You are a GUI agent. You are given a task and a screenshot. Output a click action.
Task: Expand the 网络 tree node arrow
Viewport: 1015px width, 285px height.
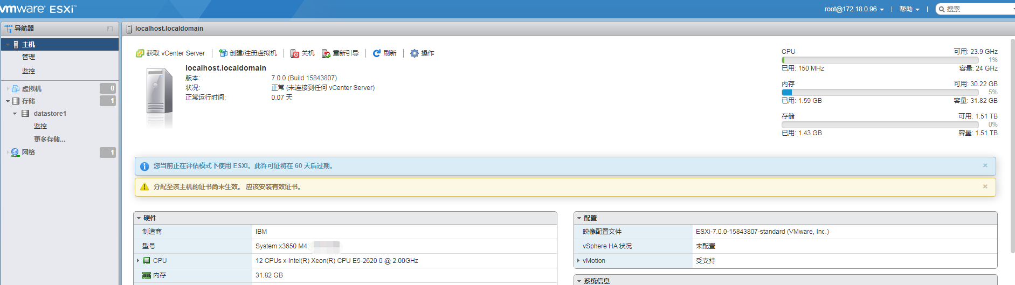click(8, 152)
